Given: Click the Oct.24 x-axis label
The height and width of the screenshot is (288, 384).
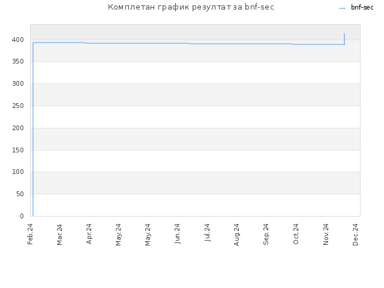Looking at the screenshot, I should 296,234.
